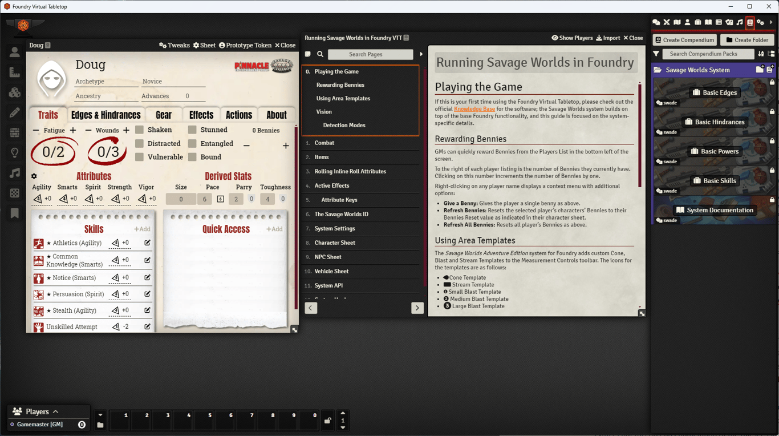Collapse the Players list chevron
The height and width of the screenshot is (436, 779).
click(55, 411)
